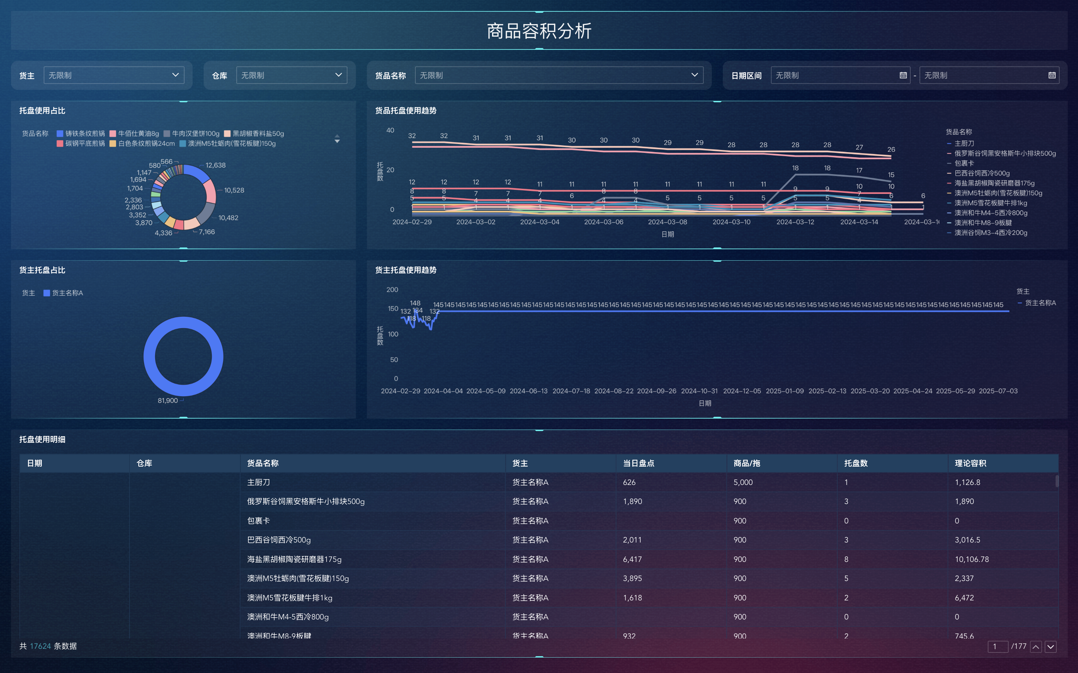The height and width of the screenshot is (673, 1078).
Task: Toggle 包裹卡 line in trend legend
Action: pyautogui.click(x=964, y=163)
